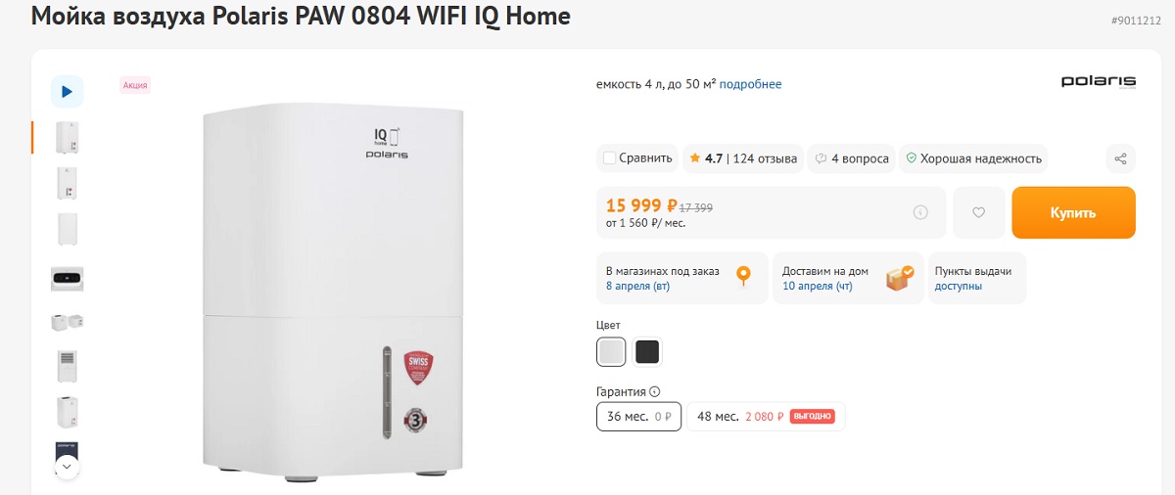Play the product video thumbnail
Screen dimensions: 1175x495
click(67, 91)
